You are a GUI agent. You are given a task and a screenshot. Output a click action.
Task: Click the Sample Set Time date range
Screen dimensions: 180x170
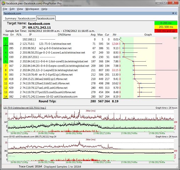coord(61,31)
